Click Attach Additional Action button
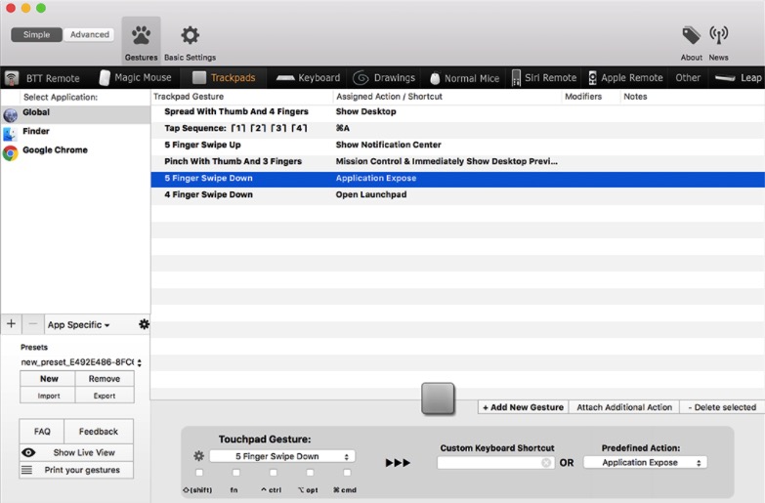Screen dimensions: 765x503 click(624, 407)
